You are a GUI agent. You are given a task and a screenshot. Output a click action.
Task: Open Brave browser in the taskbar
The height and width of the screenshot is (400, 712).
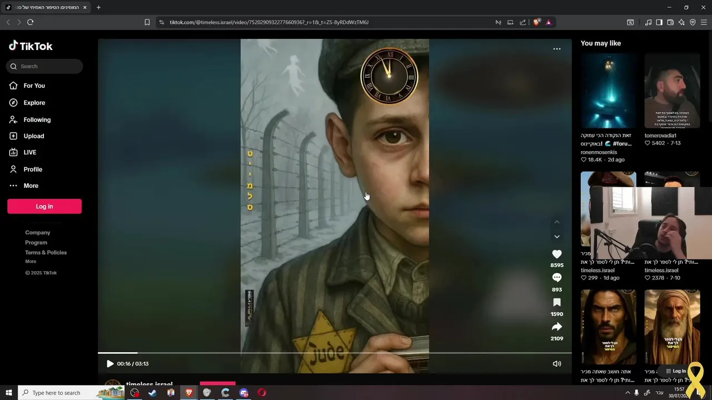[x=189, y=393]
